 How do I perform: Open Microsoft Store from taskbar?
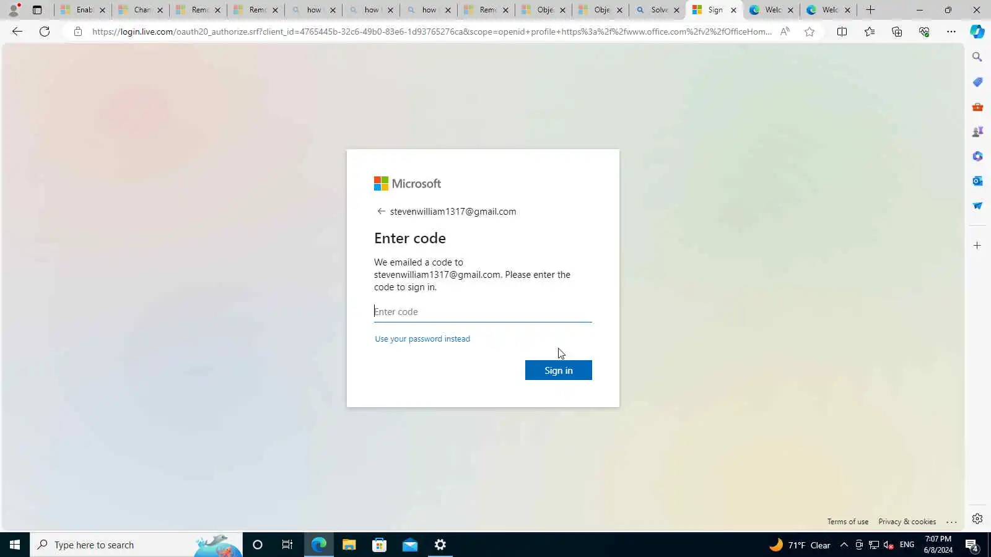point(380,545)
